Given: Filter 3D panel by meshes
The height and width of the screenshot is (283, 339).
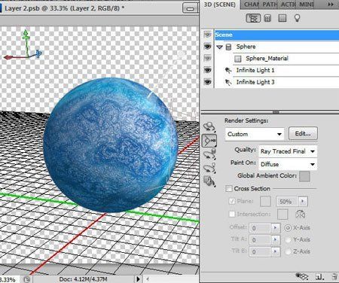Looking at the screenshot, I should click(267, 18).
